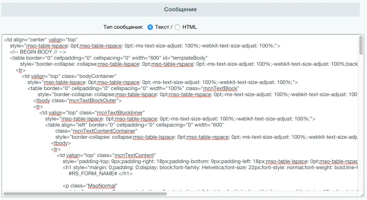367x200 pixels.
Task: Click the class="mcnTextContentContainer" line
Action: [x=96, y=131]
